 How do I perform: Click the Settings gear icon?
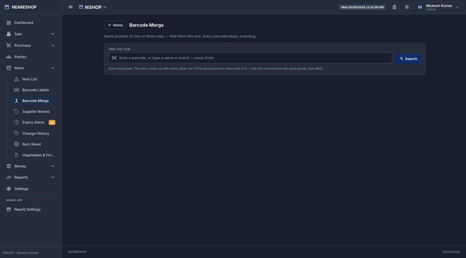tap(9, 189)
